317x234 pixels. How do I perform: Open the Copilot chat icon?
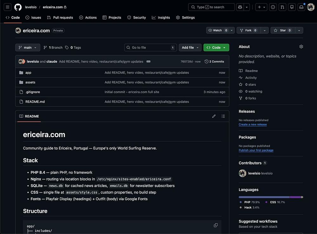pyautogui.click(x=240, y=7)
